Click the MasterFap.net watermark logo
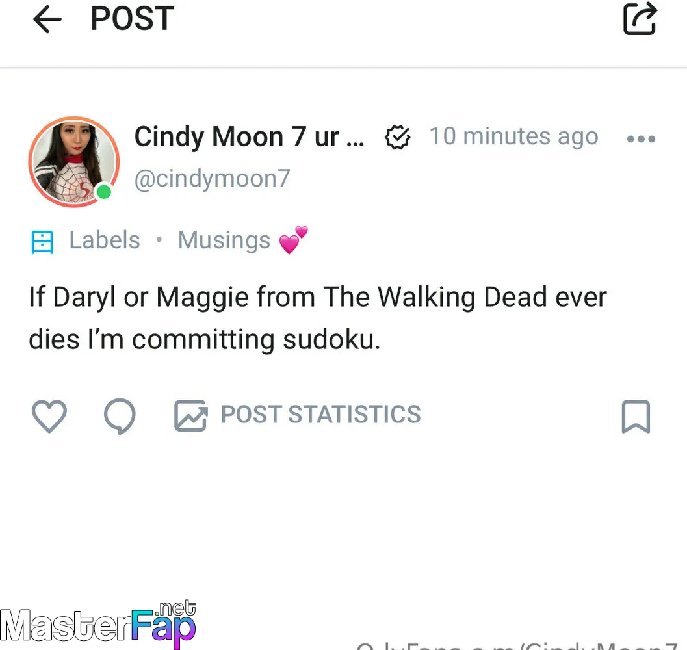 coord(98,624)
